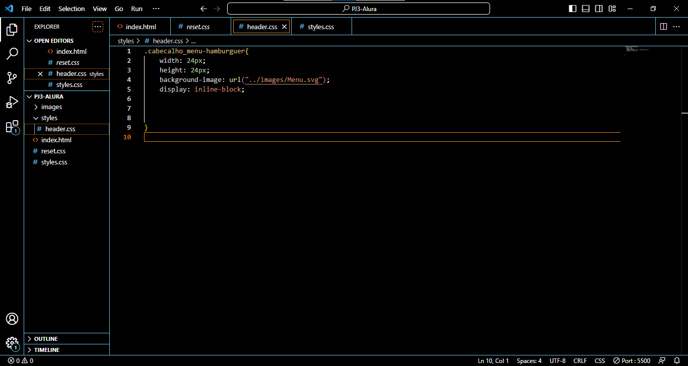Close the header.css editor tab
This screenshot has height=366, width=688.
pyautogui.click(x=284, y=27)
